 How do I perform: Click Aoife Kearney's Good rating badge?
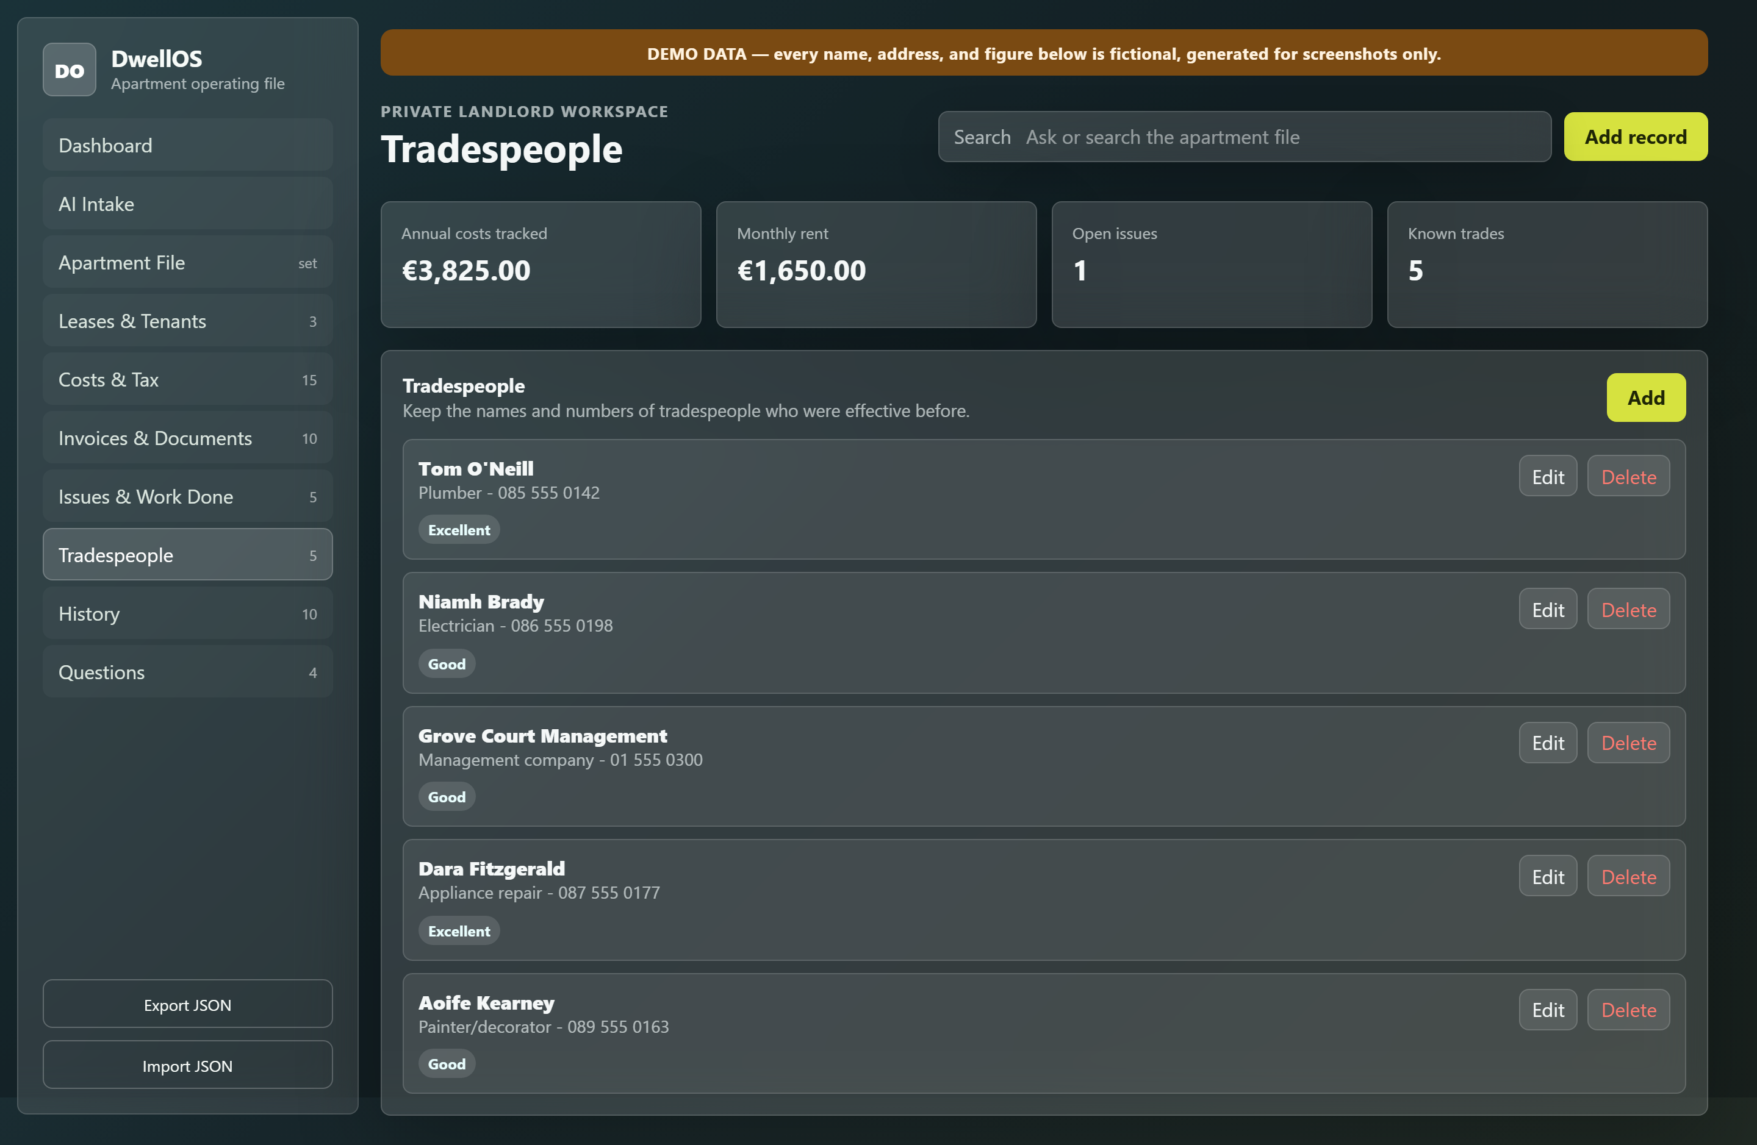447,1064
